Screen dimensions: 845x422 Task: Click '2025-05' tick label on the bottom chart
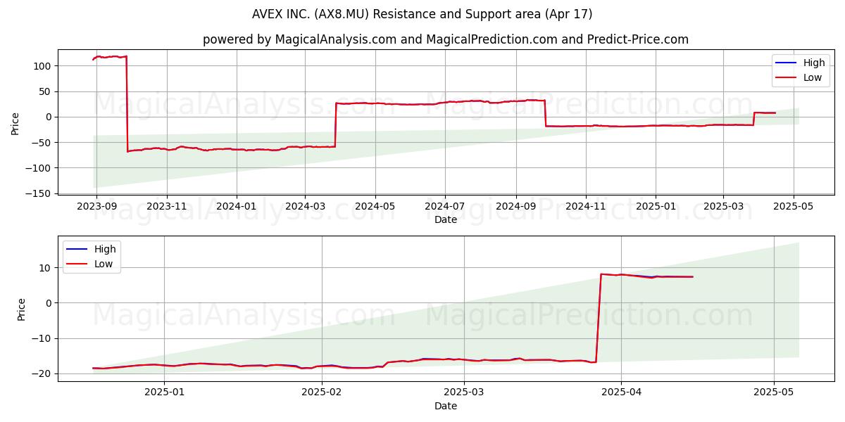pyautogui.click(x=774, y=393)
